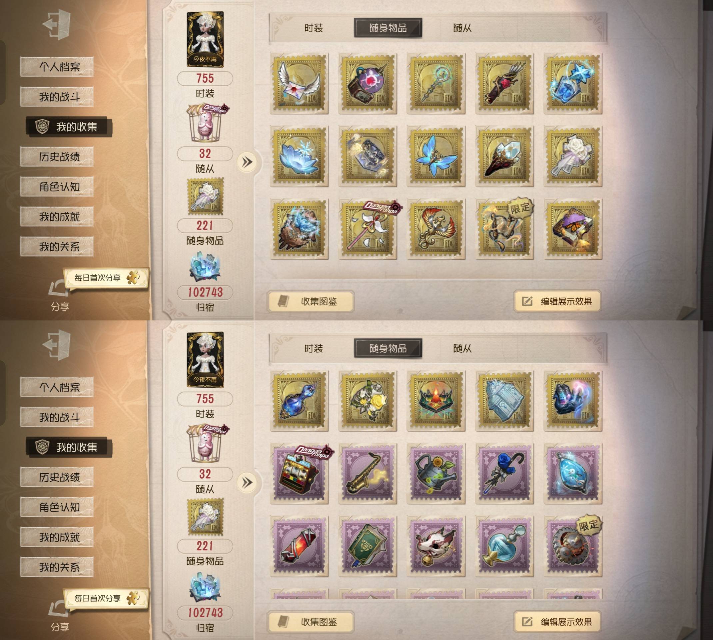Pick the butterfly spellbook accessory stamp
713x640 pixels.
pos(573,229)
